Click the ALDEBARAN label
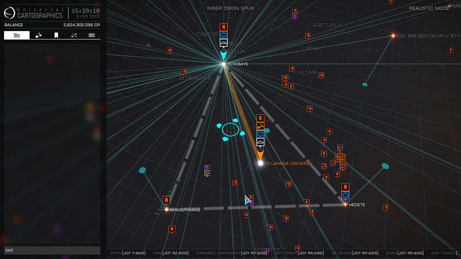This screenshot has height=259, width=461. click(195, 78)
